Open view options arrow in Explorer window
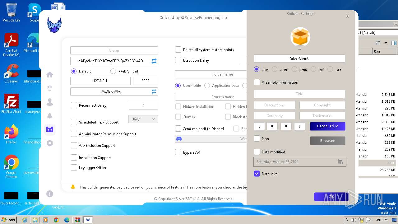The width and height of the screenshot is (398, 224). pos(386,43)
